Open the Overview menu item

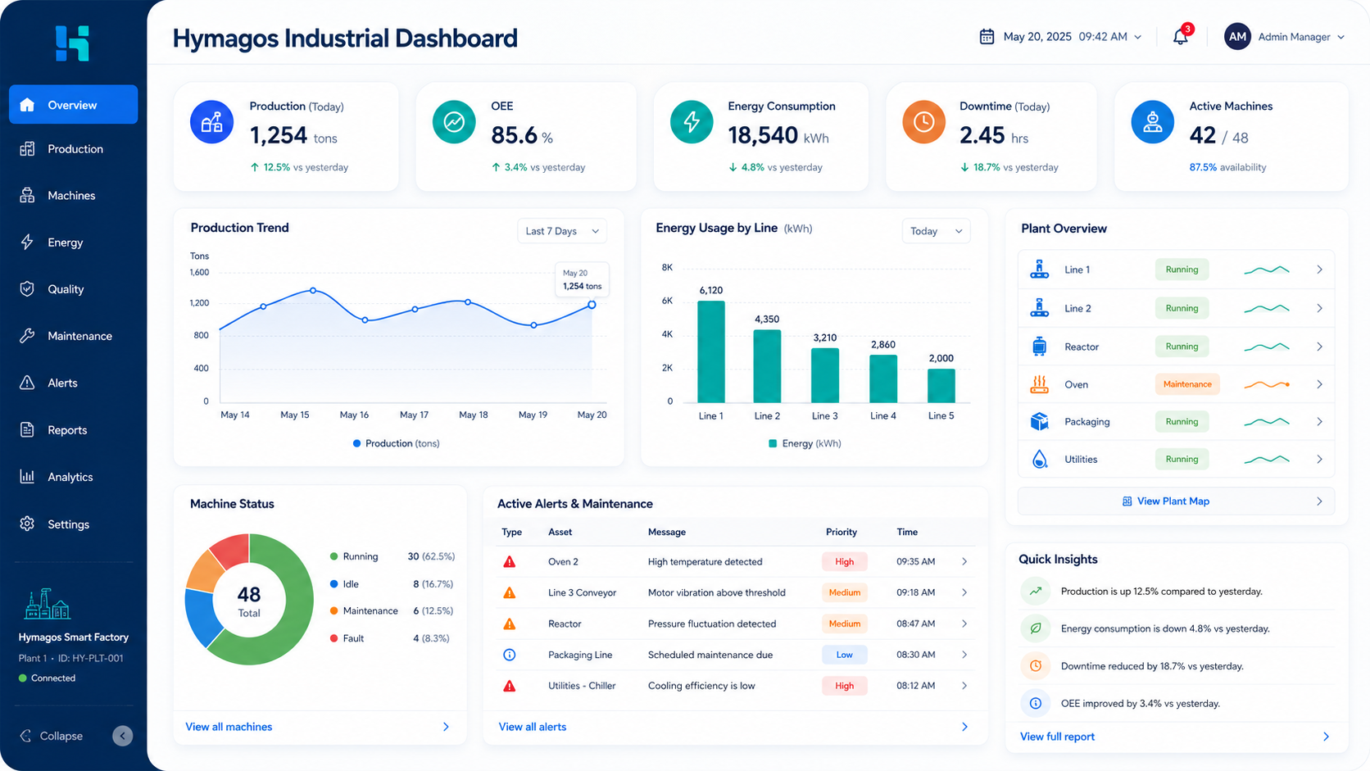[x=73, y=105]
